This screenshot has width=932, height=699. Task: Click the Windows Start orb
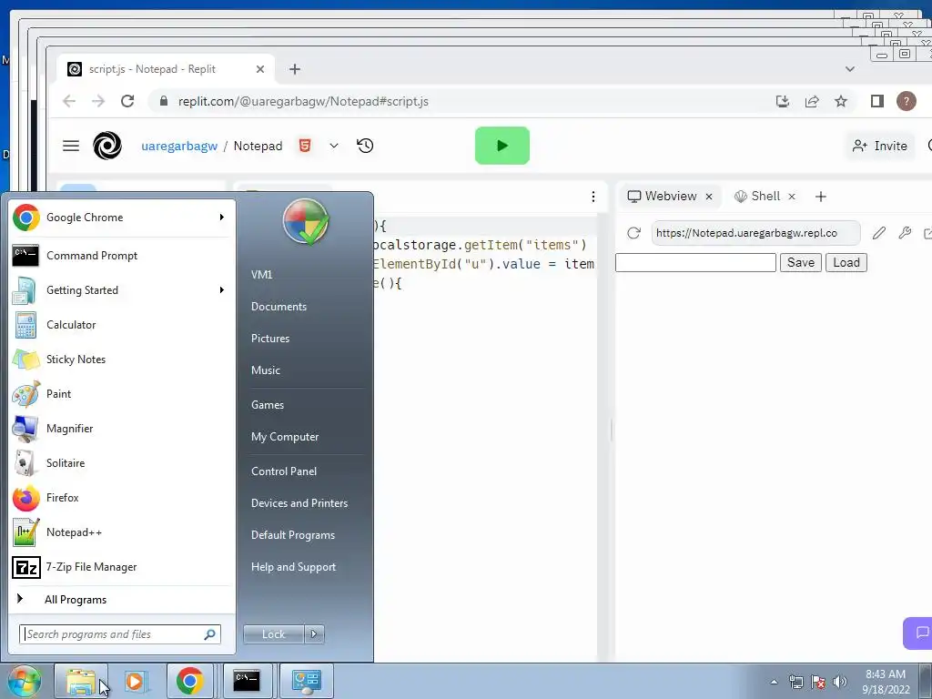(x=24, y=681)
